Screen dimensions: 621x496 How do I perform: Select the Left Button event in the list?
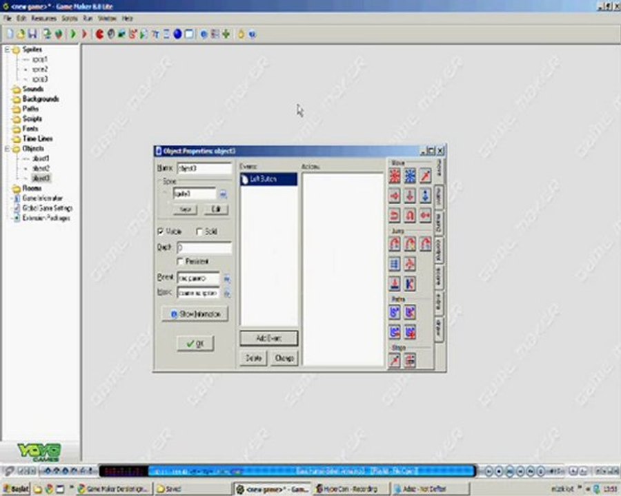(x=268, y=179)
